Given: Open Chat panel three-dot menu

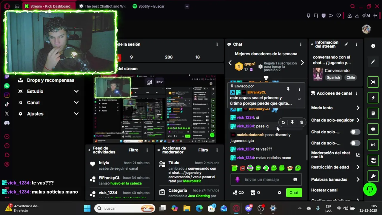Looking at the screenshot, I should point(301,44).
